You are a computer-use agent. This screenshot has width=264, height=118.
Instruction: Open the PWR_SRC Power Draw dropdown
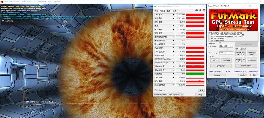(174, 59)
